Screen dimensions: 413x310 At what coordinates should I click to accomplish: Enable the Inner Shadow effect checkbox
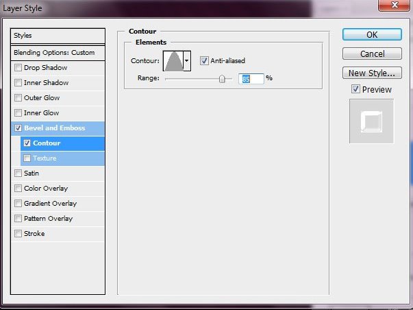coord(18,83)
